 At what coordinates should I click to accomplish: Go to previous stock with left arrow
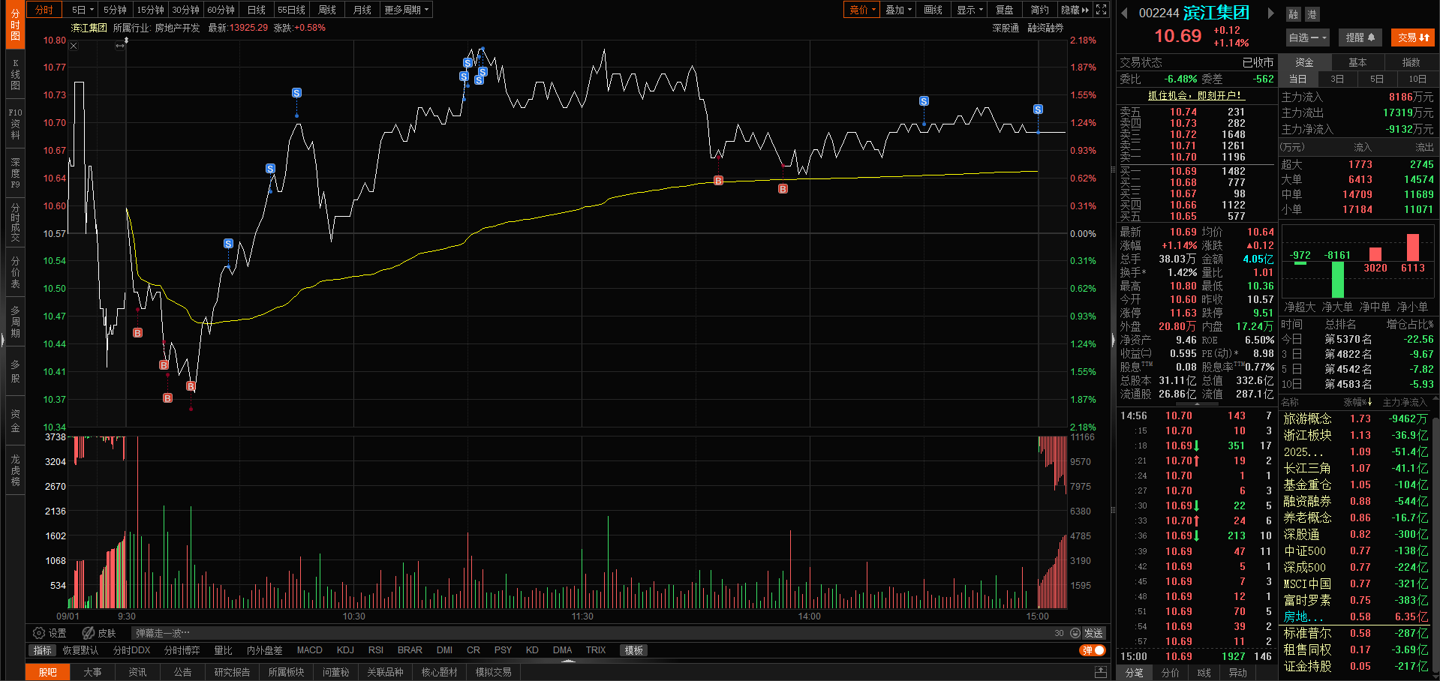point(1124,13)
